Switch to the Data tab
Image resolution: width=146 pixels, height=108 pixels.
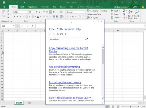54,7
